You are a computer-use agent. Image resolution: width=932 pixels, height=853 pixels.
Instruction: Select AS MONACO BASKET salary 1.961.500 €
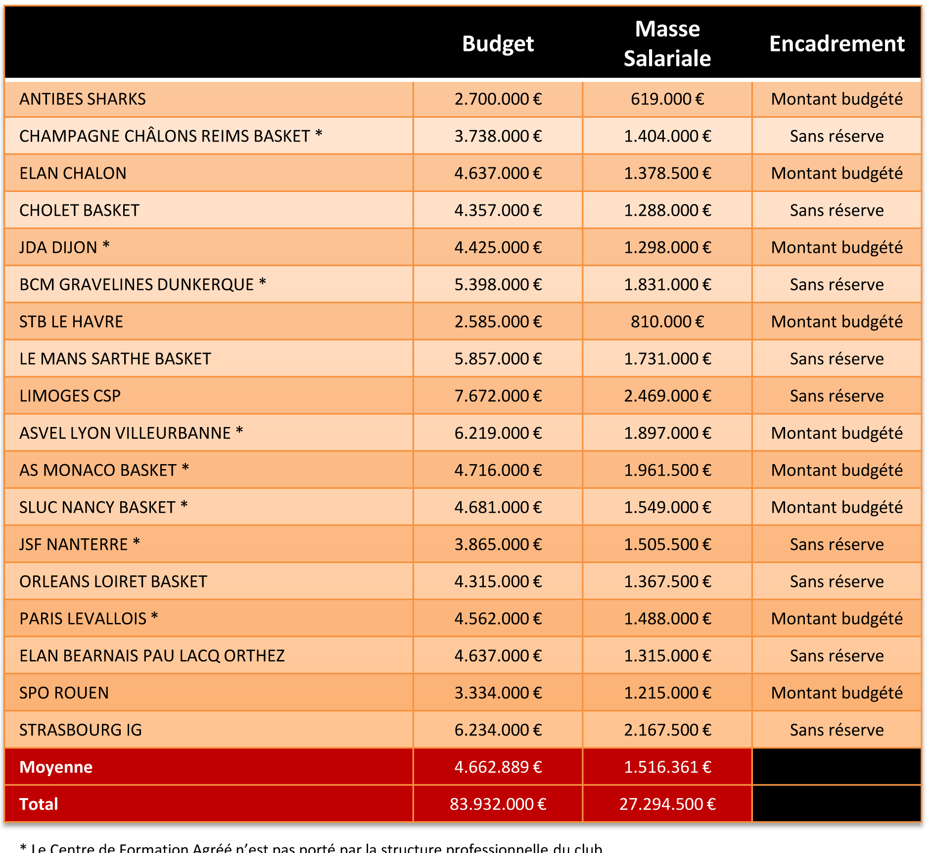[667, 470]
